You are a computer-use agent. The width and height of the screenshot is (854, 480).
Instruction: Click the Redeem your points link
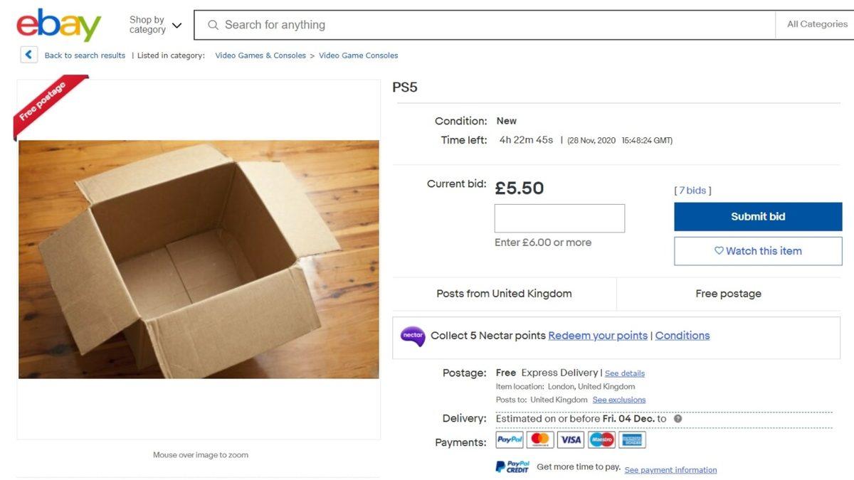click(x=598, y=335)
